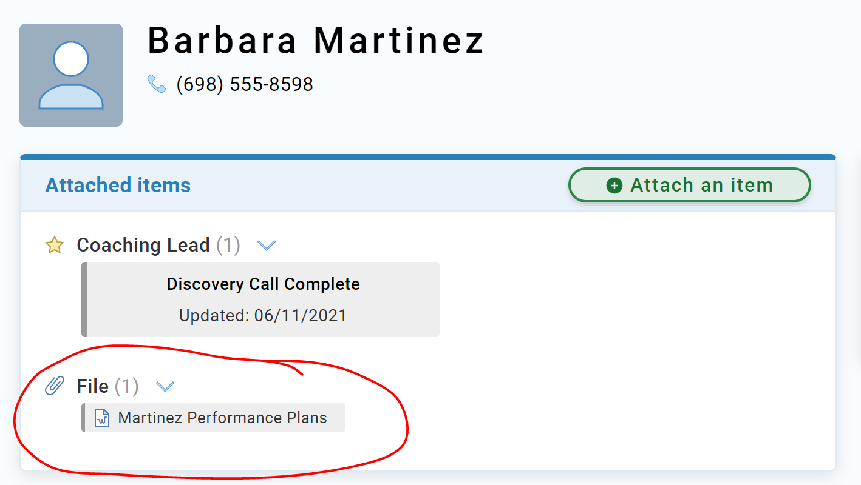Viewport: 861px width, 485px height.
Task: Click the File section label
Action: (93, 386)
